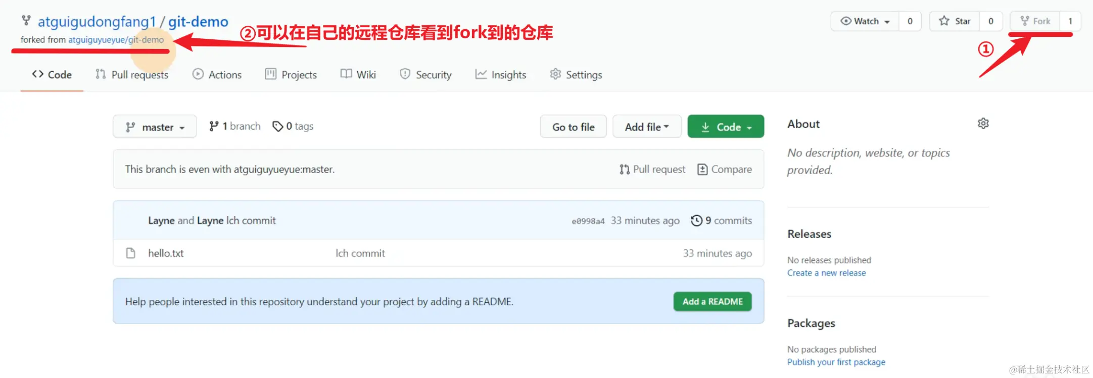Click the history clock icon beside 9 commits
This screenshot has width=1093, height=378.
coord(697,221)
